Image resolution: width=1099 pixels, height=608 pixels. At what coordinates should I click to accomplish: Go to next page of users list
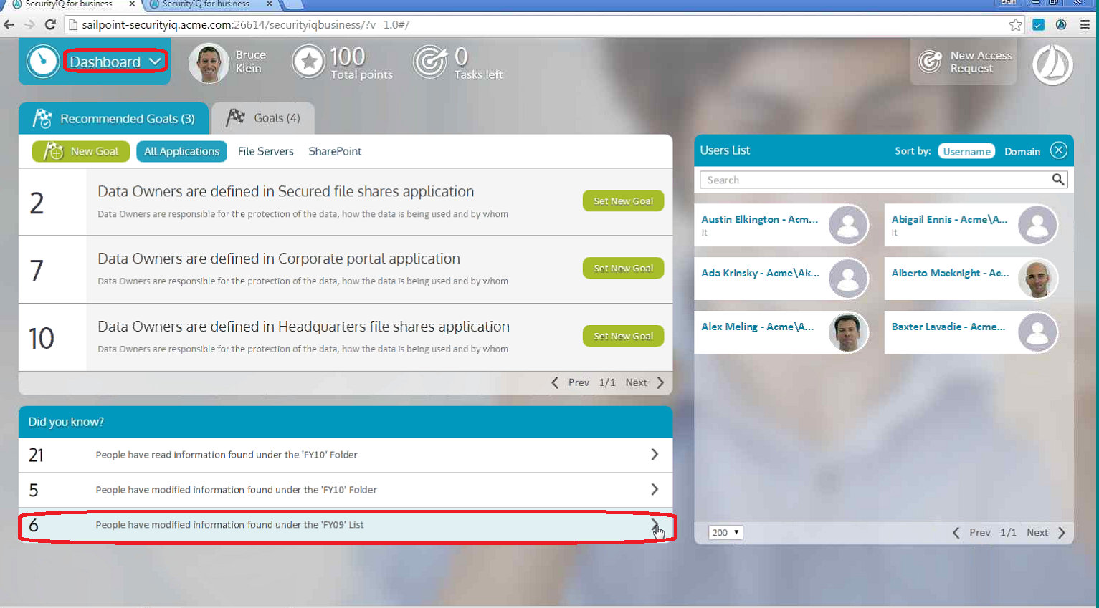[1046, 533]
